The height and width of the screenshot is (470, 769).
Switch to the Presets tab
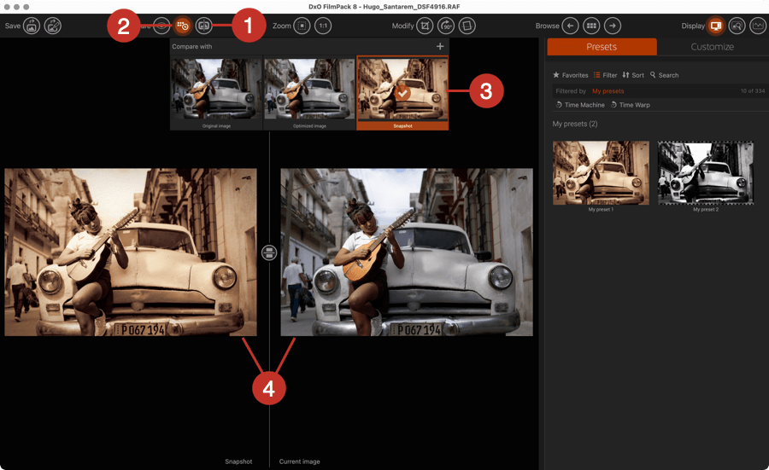pyautogui.click(x=602, y=47)
